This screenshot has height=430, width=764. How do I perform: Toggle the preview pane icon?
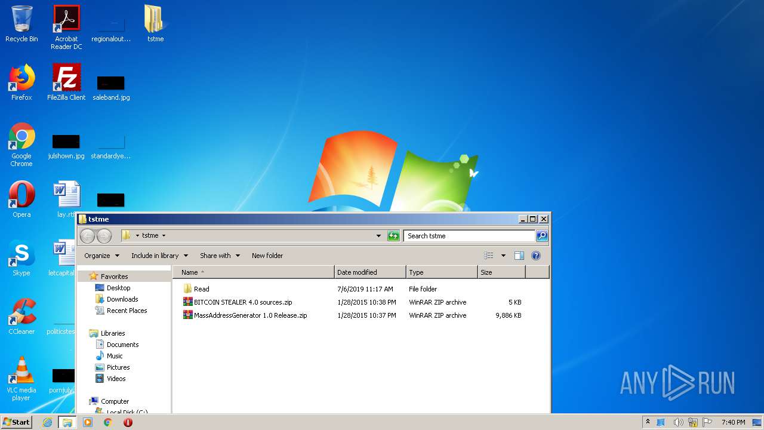coord(519,256)
